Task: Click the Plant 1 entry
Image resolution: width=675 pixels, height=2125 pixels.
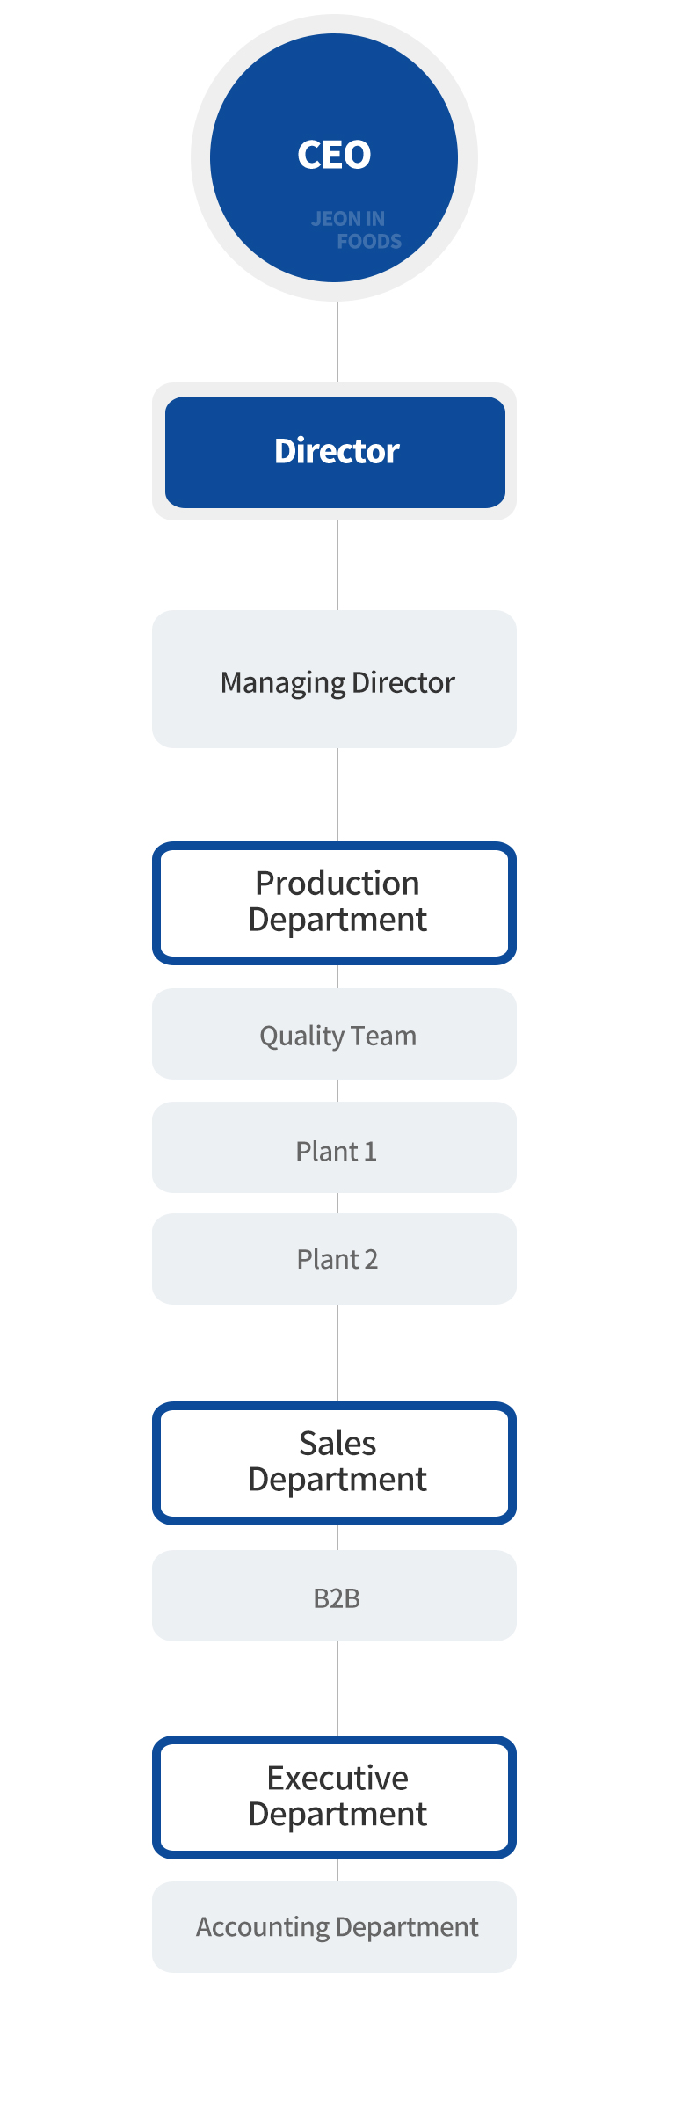Action: click(x=334, y=1147)
